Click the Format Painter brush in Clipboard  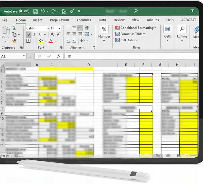[x=14, y=41]
